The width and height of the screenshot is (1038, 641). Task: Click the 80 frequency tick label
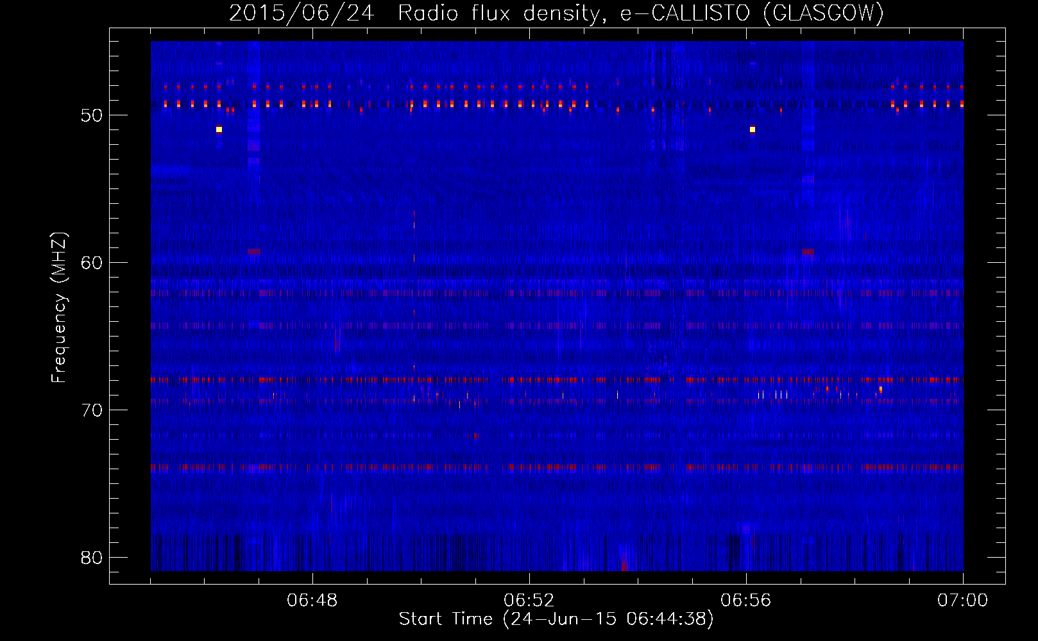coord(92,558)
